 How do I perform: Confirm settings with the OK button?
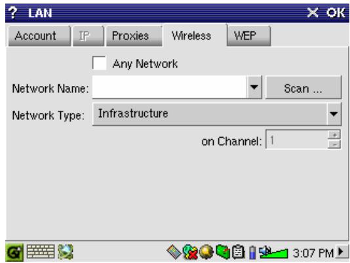point(336,12)
